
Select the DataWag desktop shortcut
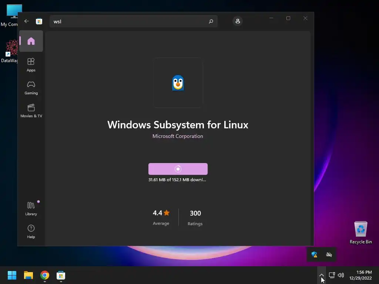pos(10,51)
